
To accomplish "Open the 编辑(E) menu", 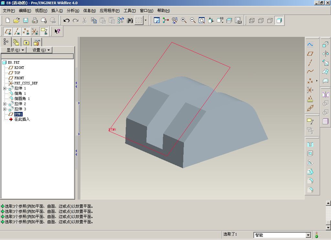I will [x=25, y=11].
